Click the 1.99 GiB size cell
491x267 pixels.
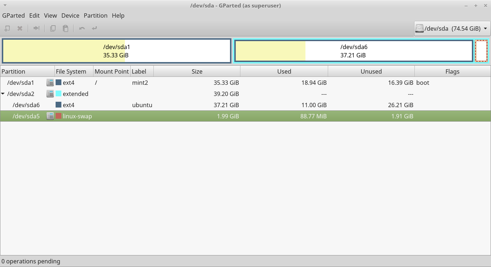point(228,116)
